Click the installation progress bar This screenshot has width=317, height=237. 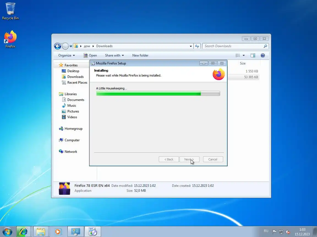(x=158, y=93)
